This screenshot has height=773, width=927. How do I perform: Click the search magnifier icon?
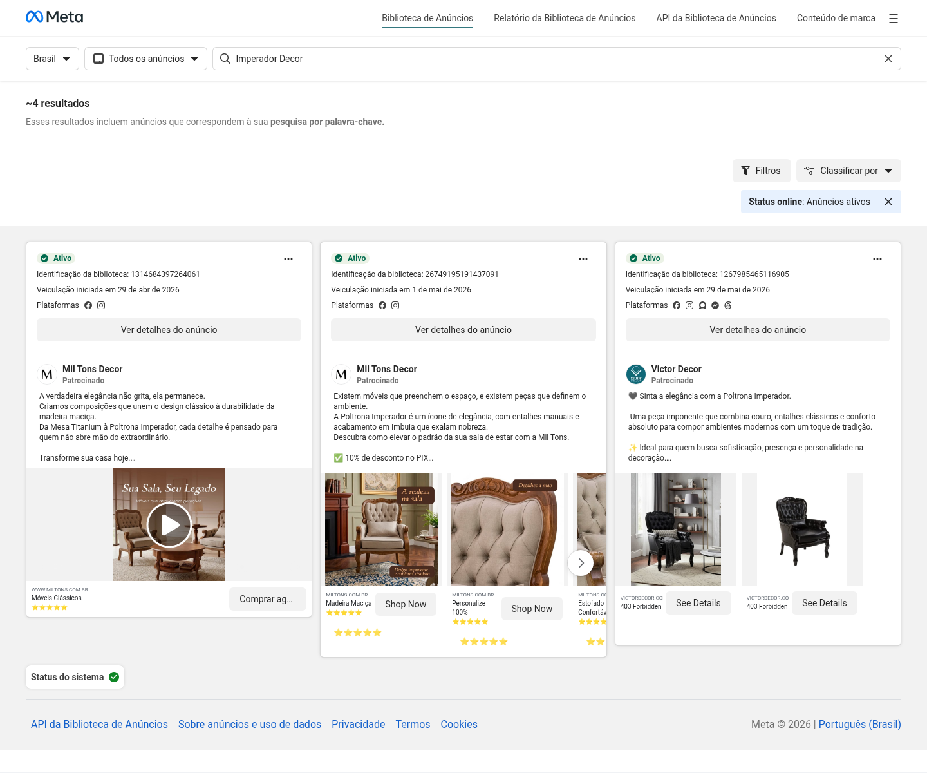click(225, 59)
